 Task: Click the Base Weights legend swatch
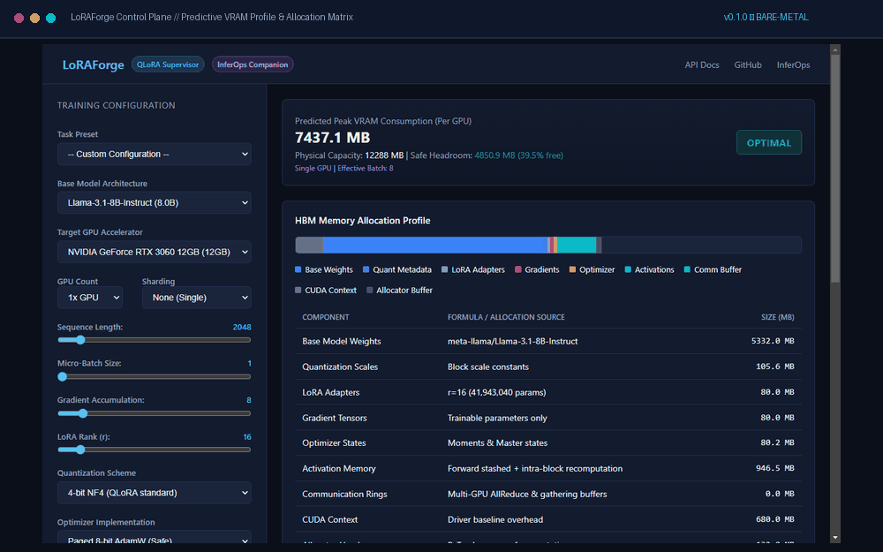pyautogui.click(x=298, y=269)
